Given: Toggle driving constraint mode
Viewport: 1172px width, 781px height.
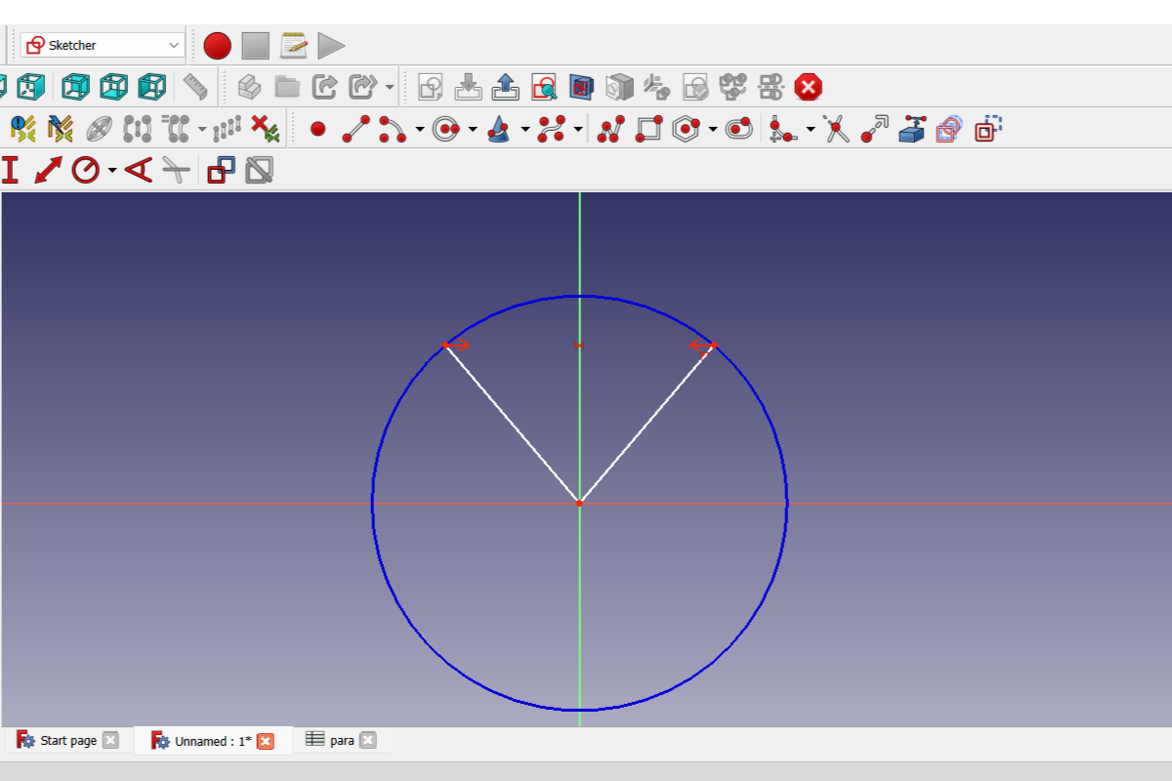Looking at the screenshot, I should tap(220, 170).
